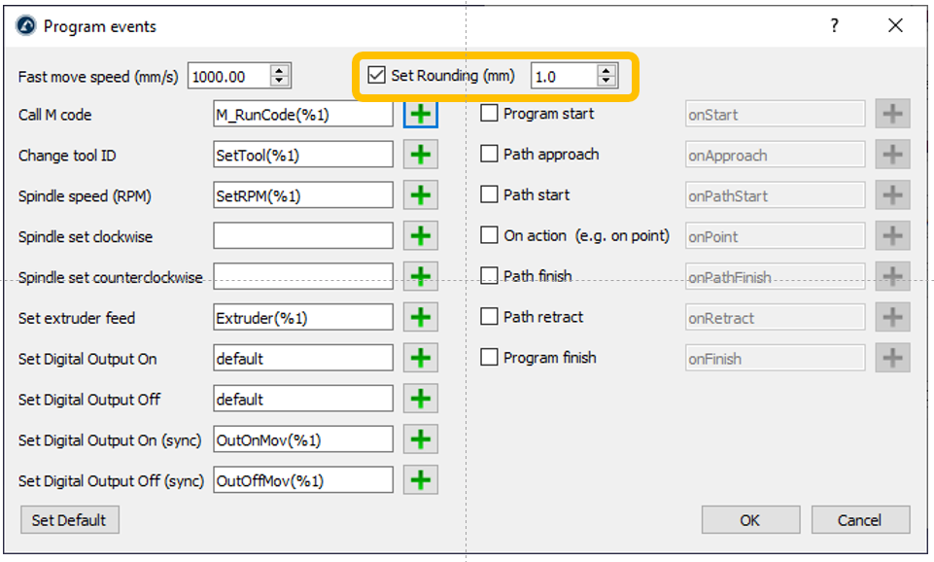Enable the Program finish event checkbox
The height and width of the screenshot is (562, 934).
(490, 358)
